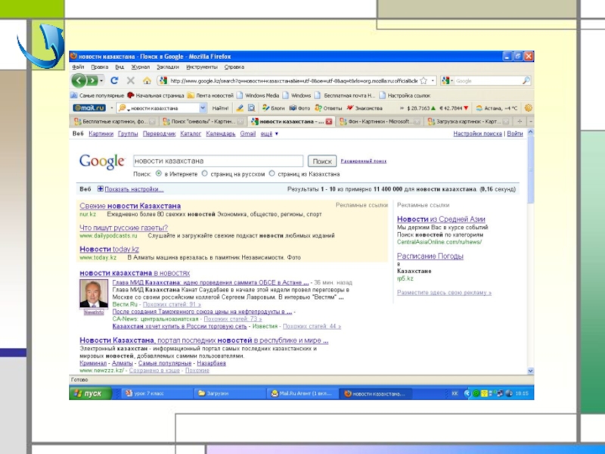This screenshot has width=605, height=454.
Task: Select the 'страниц из Казахстана' radio option
Action: tap(272, 174)
